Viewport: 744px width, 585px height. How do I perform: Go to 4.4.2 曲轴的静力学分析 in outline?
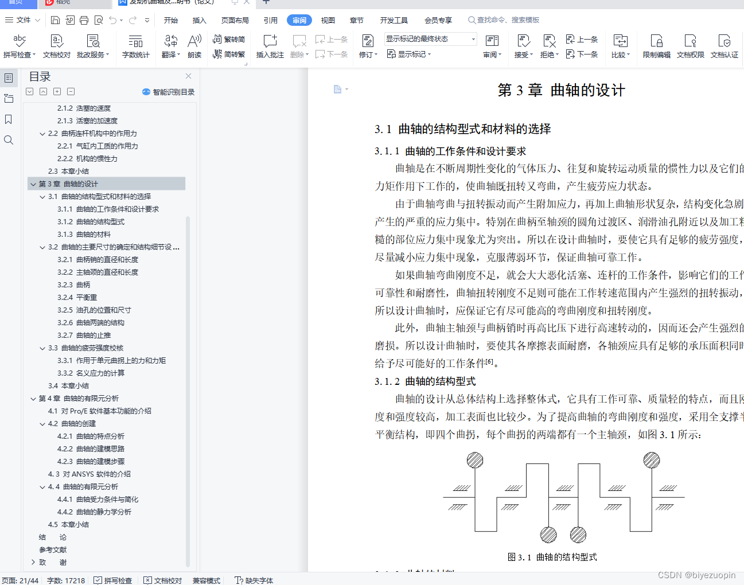coord(94,512)
